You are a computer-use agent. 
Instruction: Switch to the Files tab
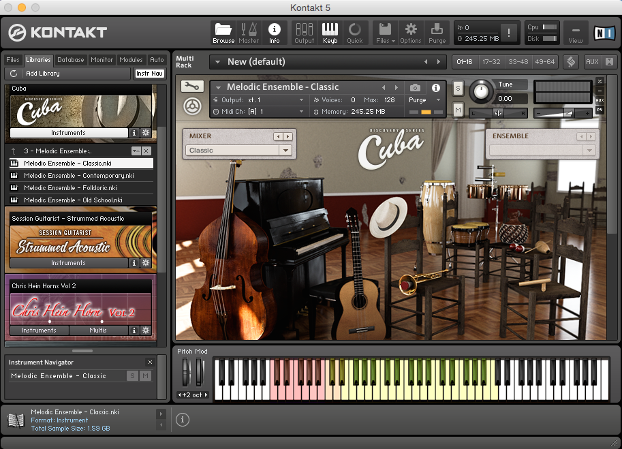coord(13,59)
